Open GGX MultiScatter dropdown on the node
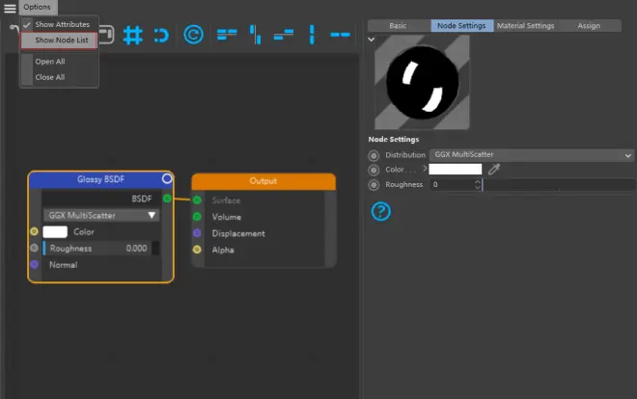 pyautogui.click(x=101, y=215)
